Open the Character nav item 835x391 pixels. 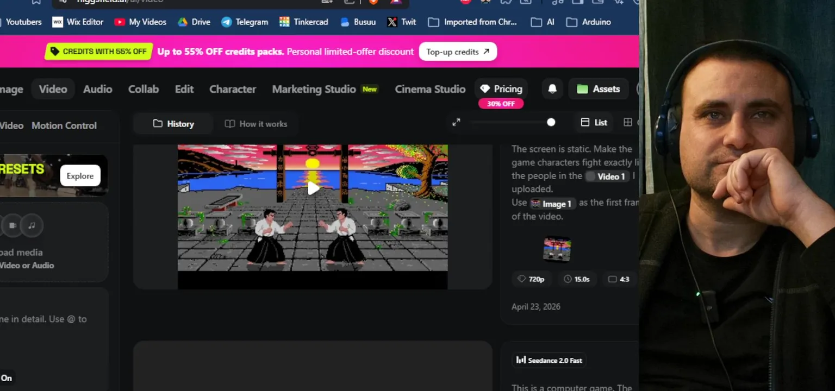click(233, 89)
